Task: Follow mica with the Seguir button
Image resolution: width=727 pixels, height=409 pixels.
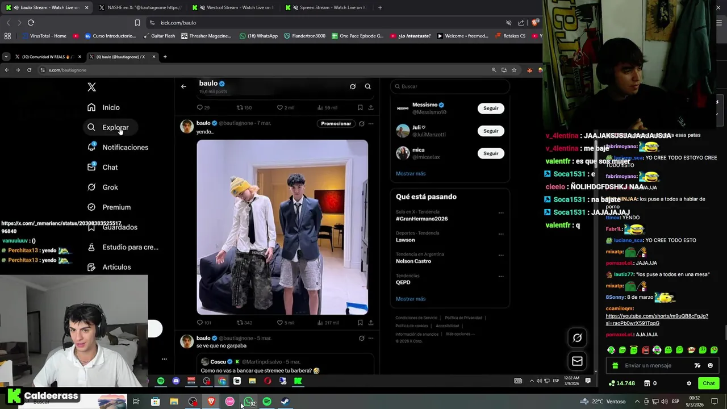Action: click(x=491, y=153)
